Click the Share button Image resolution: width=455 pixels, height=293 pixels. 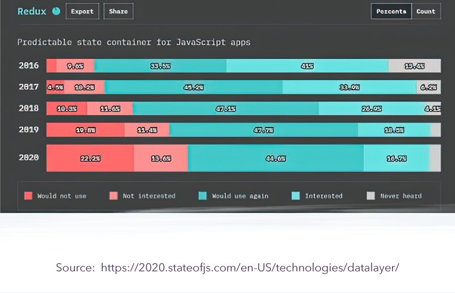pos(119,11)
